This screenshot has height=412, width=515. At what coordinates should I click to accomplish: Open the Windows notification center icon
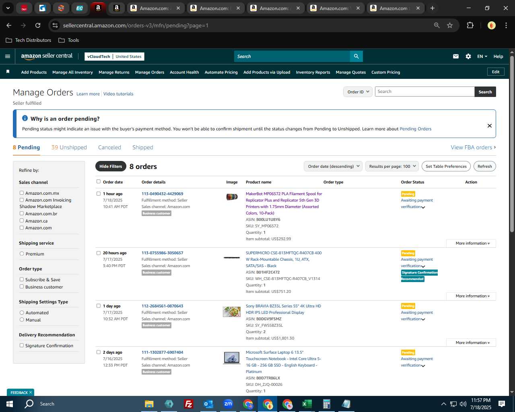(x=502, y=404)
